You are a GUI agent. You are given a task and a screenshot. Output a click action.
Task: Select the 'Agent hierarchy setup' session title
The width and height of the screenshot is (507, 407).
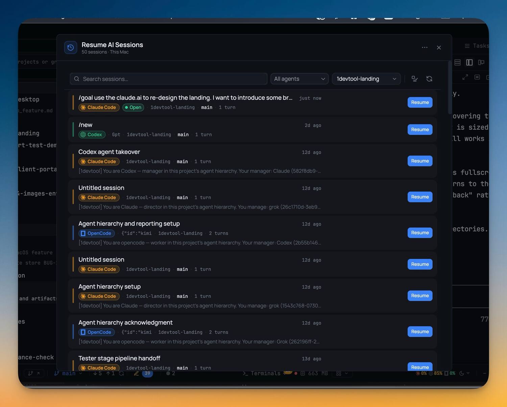tap(110, 286)
